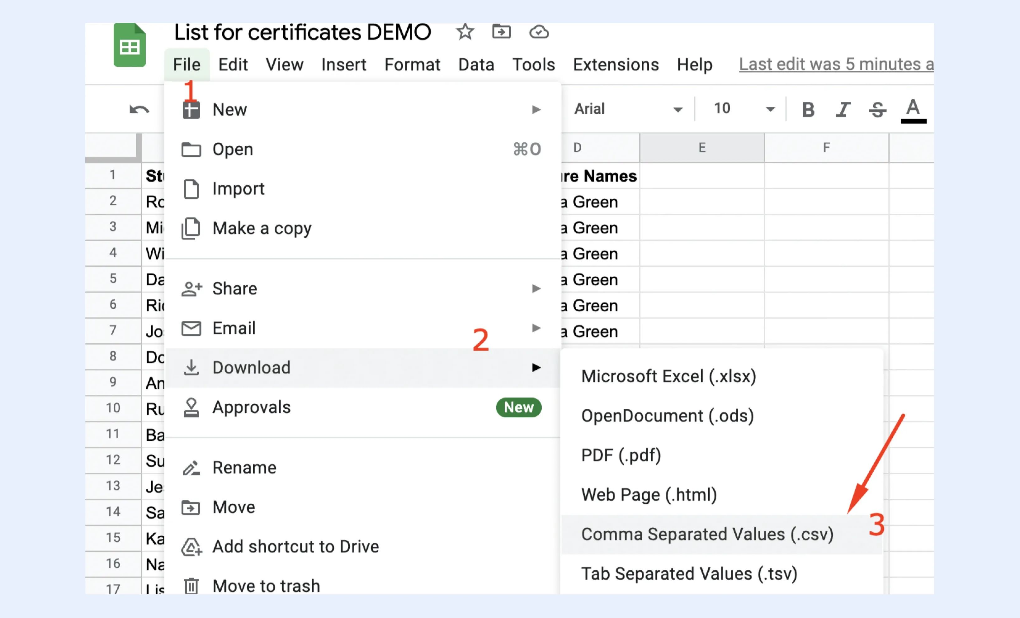The height and width of the screenshot is (618, 1020).
Task: Click the 'Names' header cell in column D
Action: [x=600, y=176]
